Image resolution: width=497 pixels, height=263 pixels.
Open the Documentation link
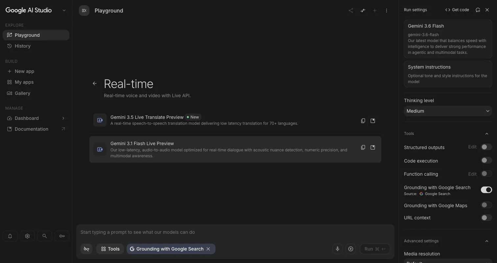36,129
